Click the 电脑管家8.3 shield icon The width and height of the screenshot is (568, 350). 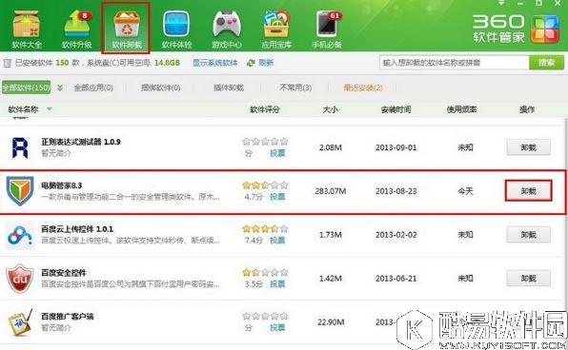[x=20, y=191]
